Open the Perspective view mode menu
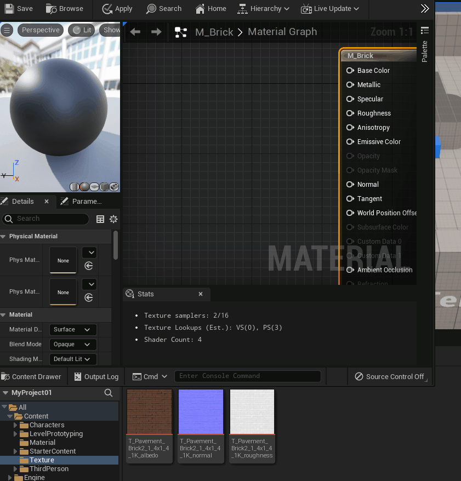Image resolution: width=461 pixels, height=481 pixels. pos(41,30)
